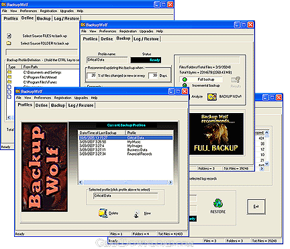Click the Delete profile icon
Image resolution: width=290 pixels, height=249 pixels.
(x=103, y=213)
